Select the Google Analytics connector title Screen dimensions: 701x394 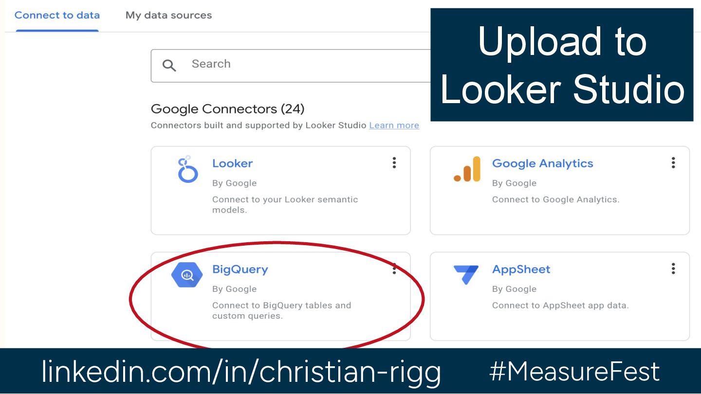(542, 163)
